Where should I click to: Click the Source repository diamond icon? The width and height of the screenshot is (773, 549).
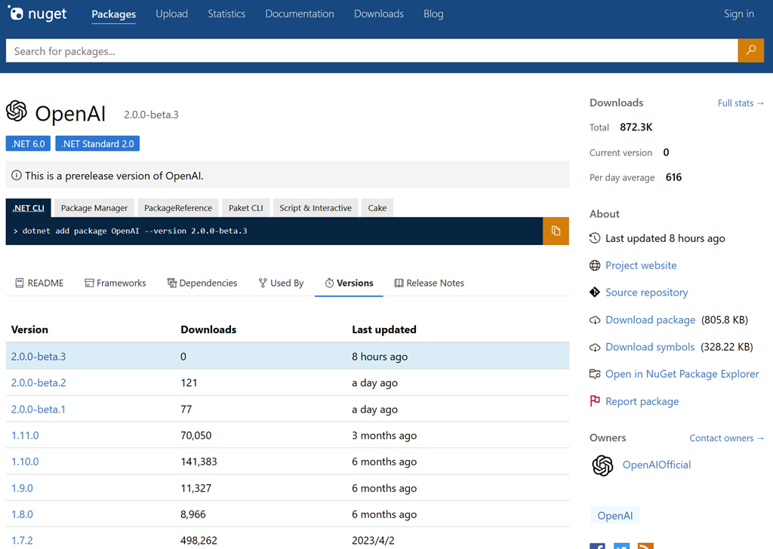[595, 293]
